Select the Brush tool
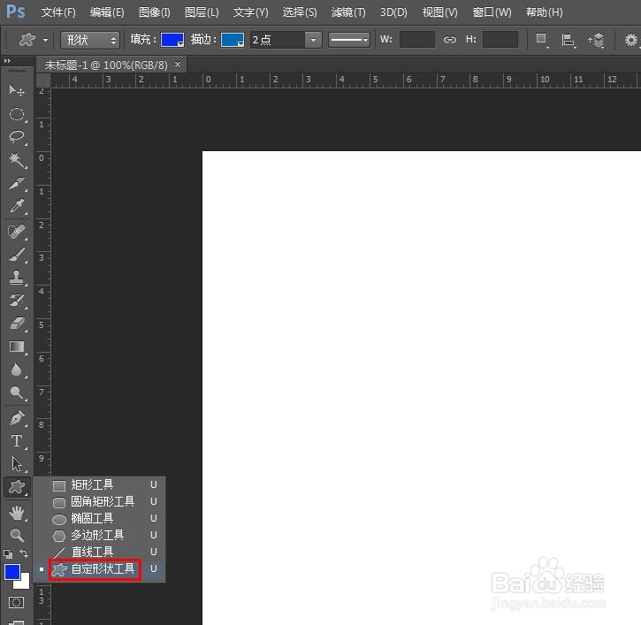This screenshot has height=625, width=641. [x=17, y=255]
